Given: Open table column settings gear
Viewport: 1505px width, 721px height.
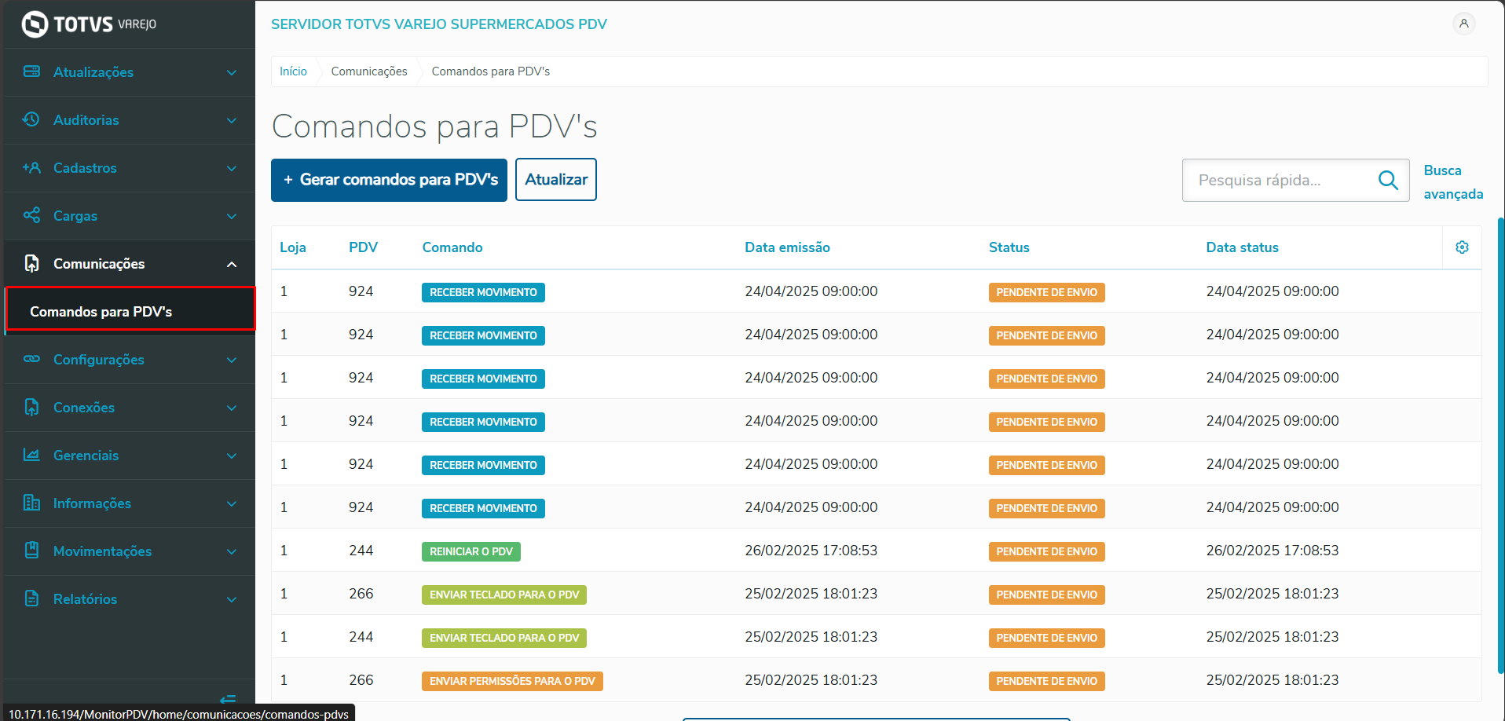Looking at the screenshot, I should pyautogui.click(x=1462, y=247).
